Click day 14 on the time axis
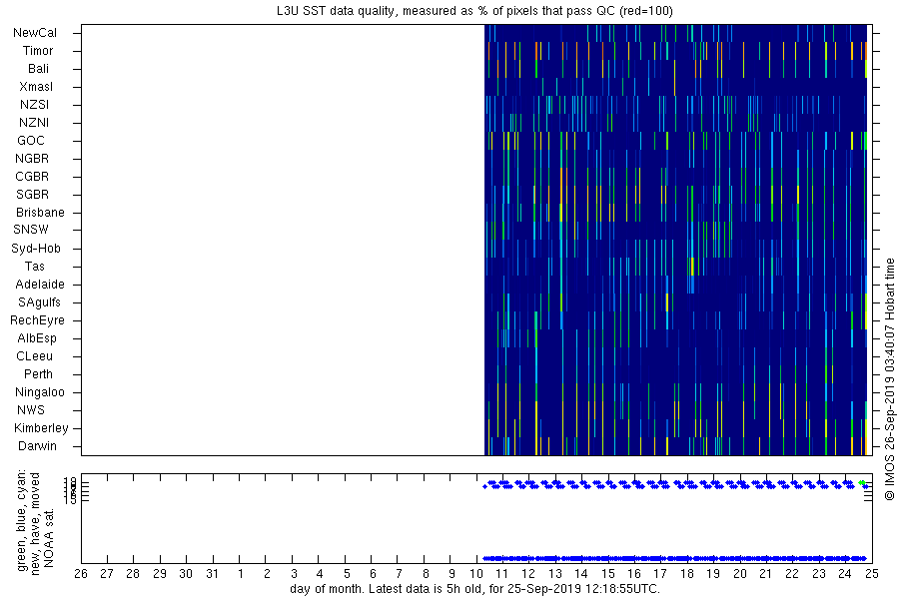Screen dimensions: 899x599 pyautogui.click(x=581, y=574)
